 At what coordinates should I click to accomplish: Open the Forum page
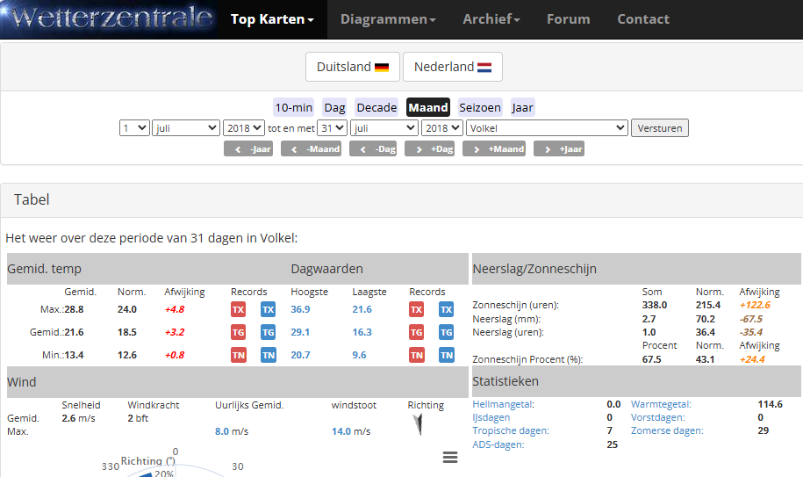[x=568, y=19]
